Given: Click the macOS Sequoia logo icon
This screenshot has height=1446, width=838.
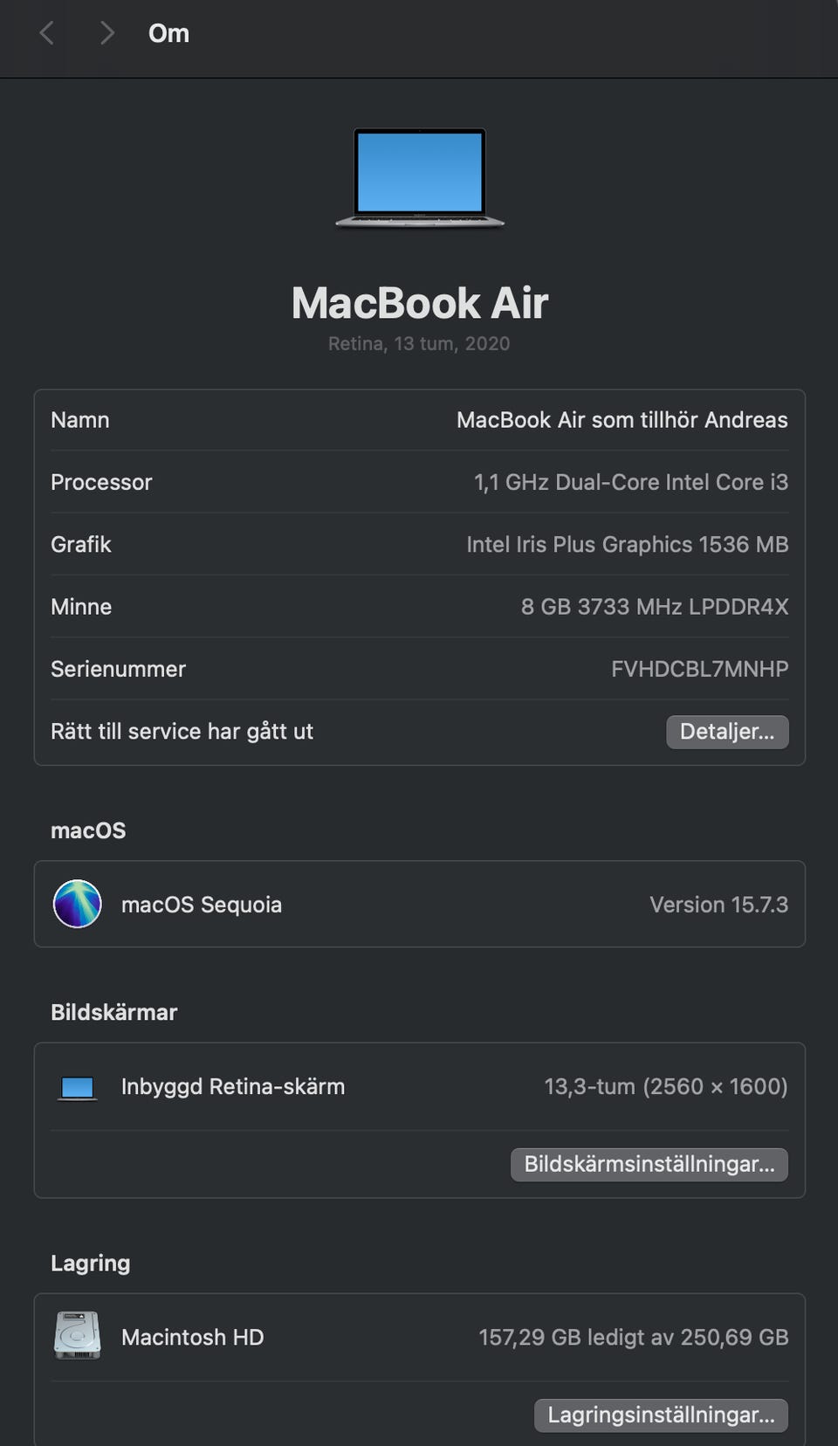Looking at the screenshot, I should (x=78, y=904).
